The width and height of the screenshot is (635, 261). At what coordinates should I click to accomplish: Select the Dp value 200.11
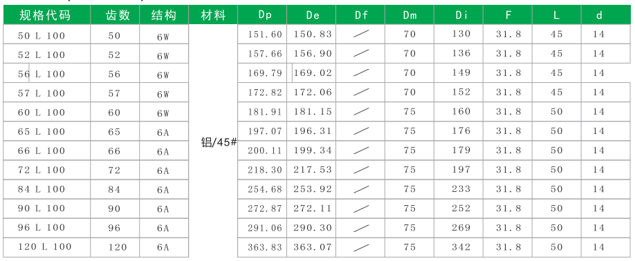(262, 151)
